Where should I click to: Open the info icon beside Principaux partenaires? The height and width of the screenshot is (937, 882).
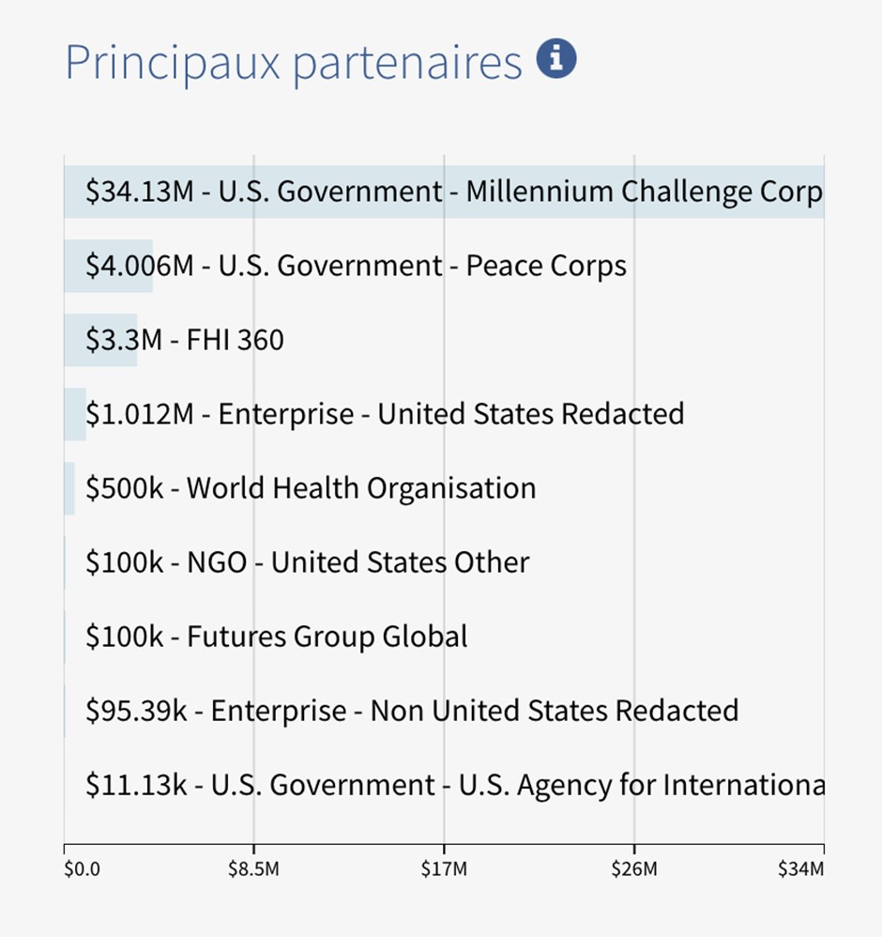pyautogui.click(x=556, y=58)
